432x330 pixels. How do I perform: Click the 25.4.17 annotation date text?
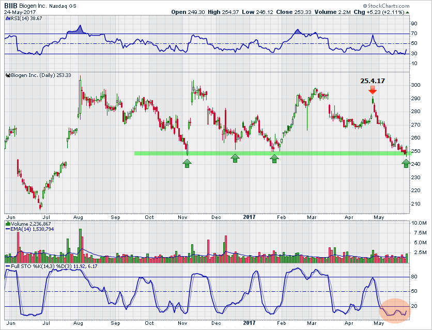tap(373, 81)
